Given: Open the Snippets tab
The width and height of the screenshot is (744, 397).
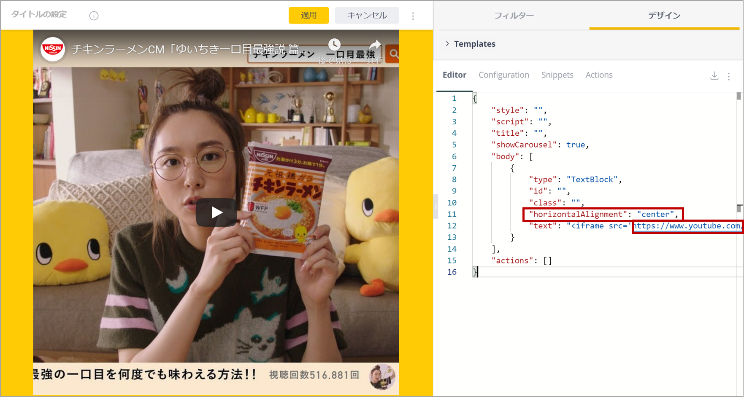Looking at the screenshot, I should pos(557,75).
